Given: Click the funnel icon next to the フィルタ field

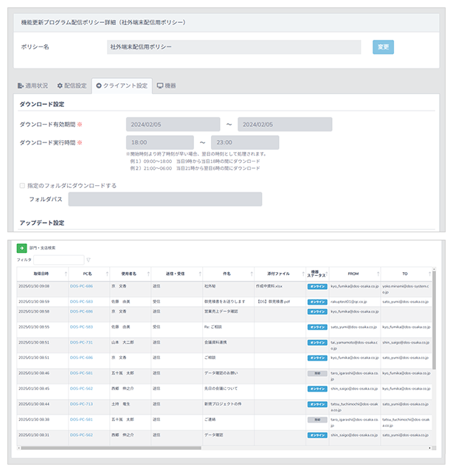Looking at the screenshot, I should click(89, 260).
